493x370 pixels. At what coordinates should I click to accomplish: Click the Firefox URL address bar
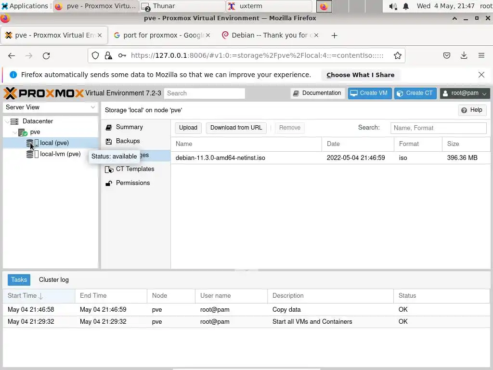[x=257, y=56]
